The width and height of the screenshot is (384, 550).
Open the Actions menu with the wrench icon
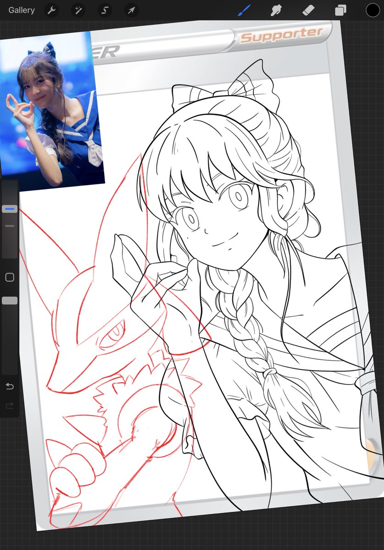tap(51, 10)
